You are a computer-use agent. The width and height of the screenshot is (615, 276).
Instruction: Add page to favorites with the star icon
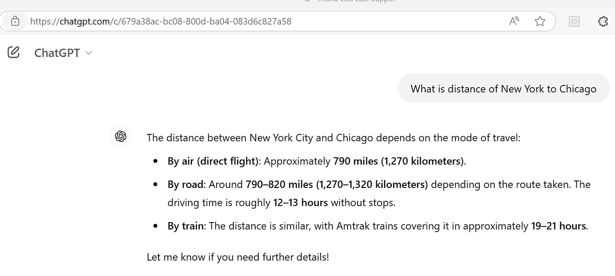(540, 21)
